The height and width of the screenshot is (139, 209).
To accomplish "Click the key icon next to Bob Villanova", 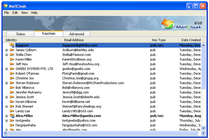I will (12, 88).
